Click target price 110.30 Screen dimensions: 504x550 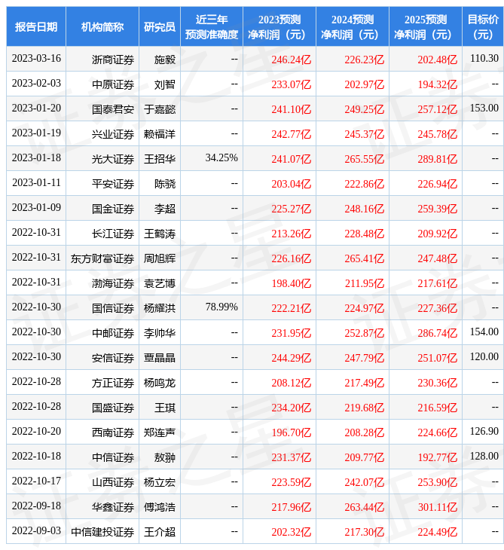484,58
